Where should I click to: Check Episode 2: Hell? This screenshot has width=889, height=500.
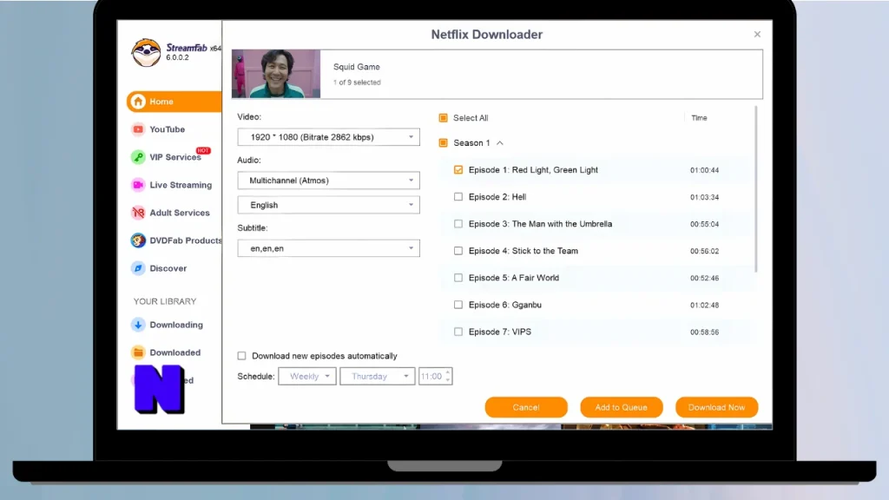pos(458,197)
